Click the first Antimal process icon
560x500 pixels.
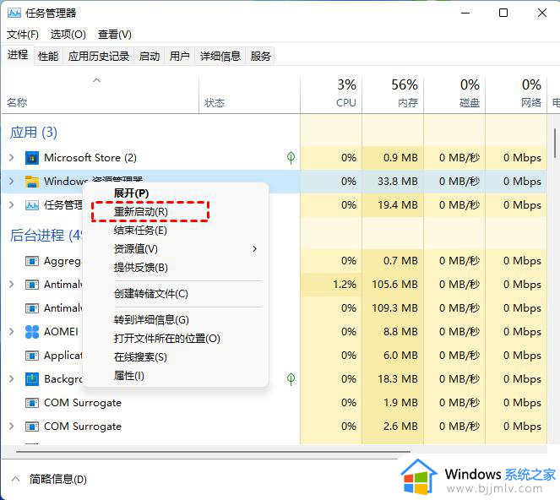point(32,285)
